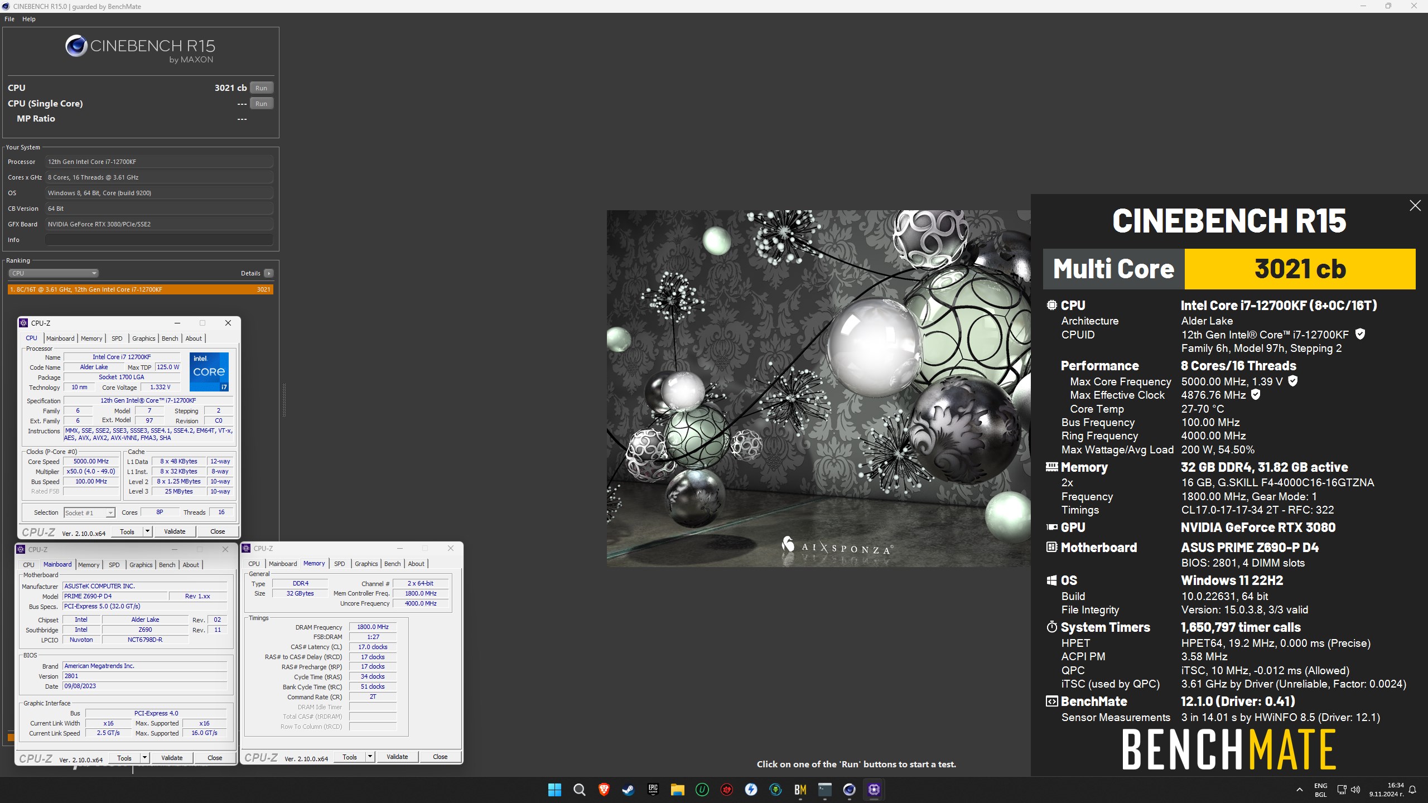
Task: Open CPU tab in CPU-Z Memory window
Action: tap(254, 564)
